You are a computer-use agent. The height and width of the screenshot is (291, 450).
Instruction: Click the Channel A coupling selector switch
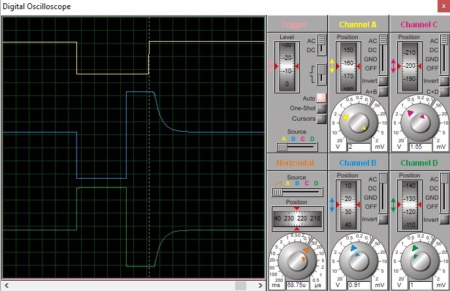[x=383, y=54]
